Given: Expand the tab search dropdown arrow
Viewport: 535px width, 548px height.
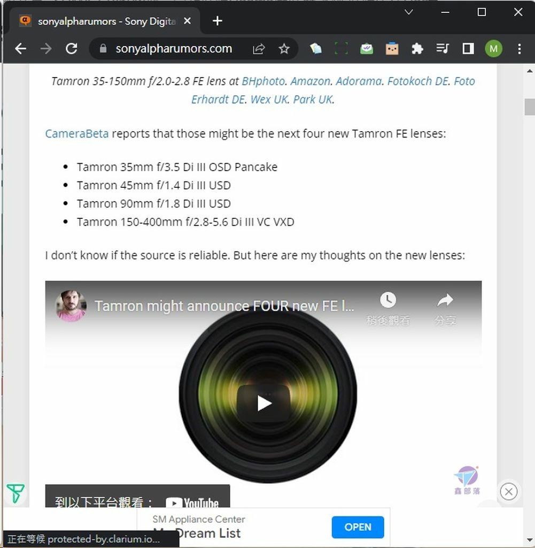Looking at the screenshot, I should click(409, 12).
